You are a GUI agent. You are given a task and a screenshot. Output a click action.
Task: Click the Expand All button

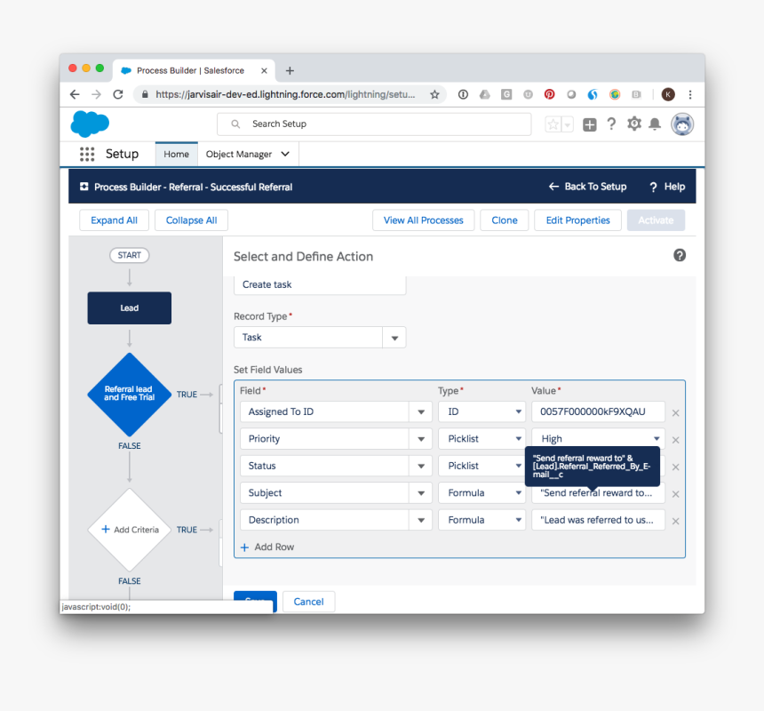[114, 220]
